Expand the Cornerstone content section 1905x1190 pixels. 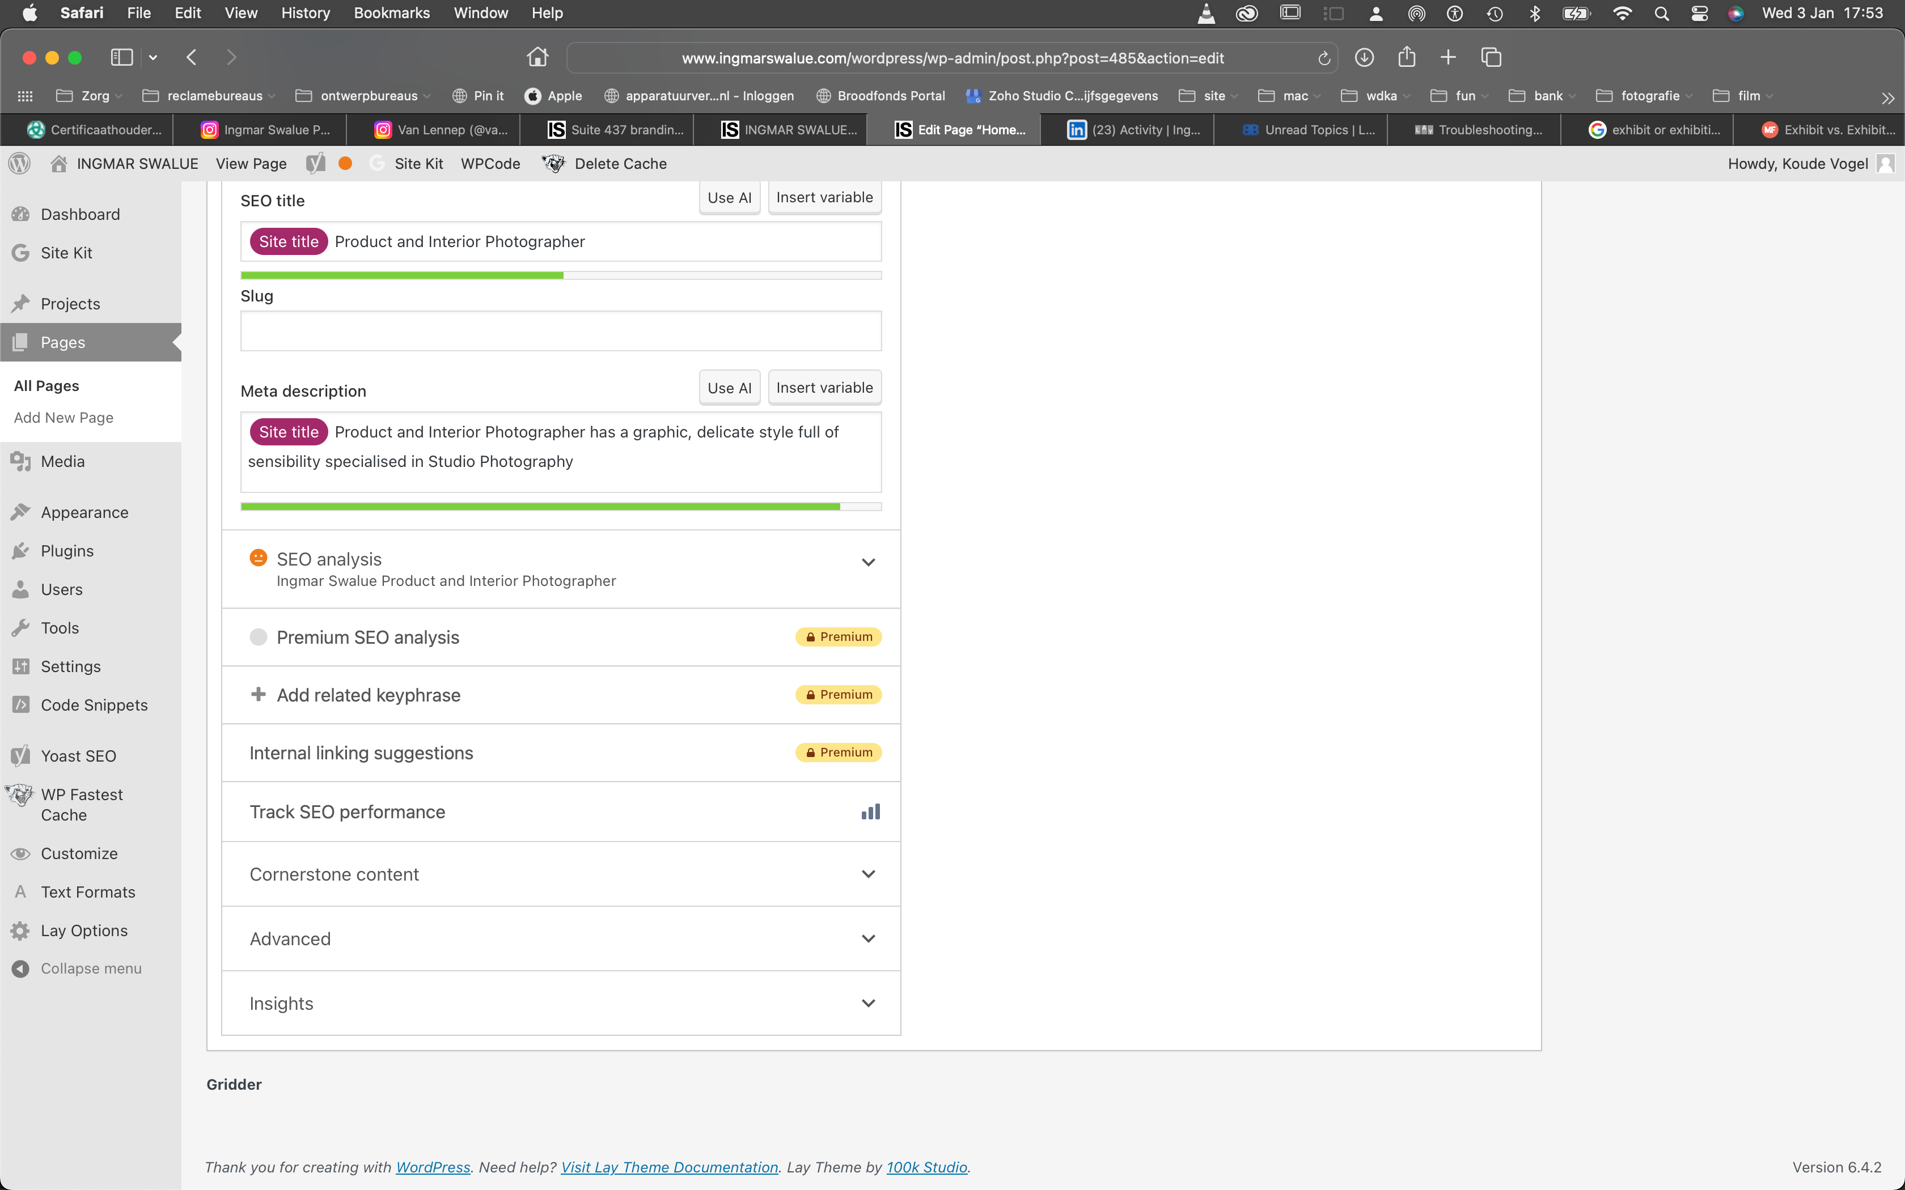coord(868,874)
